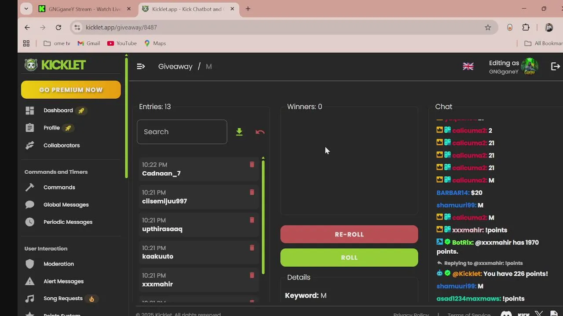
Task: Click the browser back arrow
Action: (x=27, y=27)
